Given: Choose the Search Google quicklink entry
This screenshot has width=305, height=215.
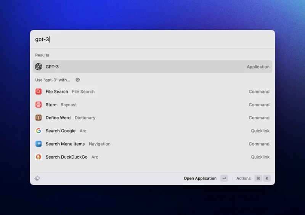Looking at the screenshot, I should click(152, 131).
